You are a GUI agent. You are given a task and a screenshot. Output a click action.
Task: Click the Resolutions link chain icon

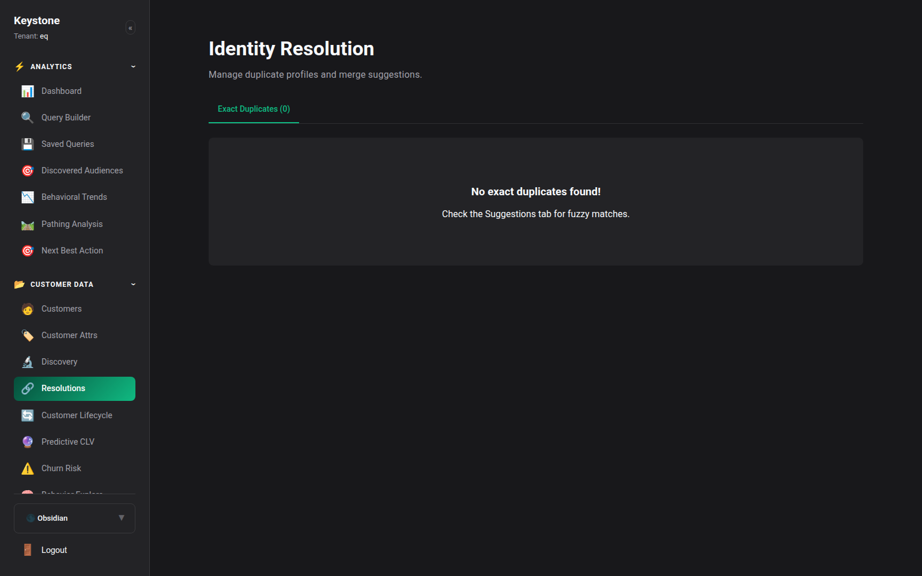click(28, 388)
